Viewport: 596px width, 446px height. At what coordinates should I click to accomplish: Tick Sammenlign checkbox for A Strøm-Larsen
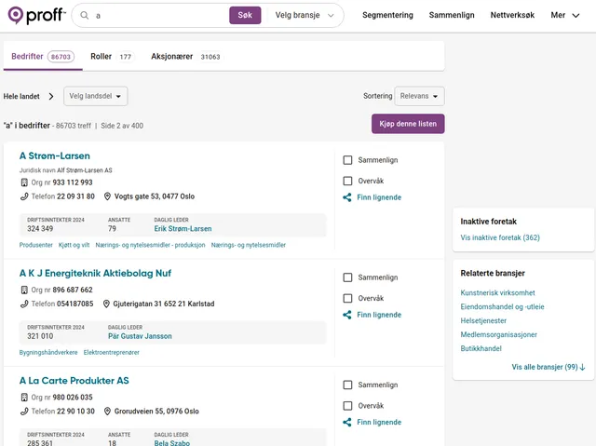click(347, 160)
